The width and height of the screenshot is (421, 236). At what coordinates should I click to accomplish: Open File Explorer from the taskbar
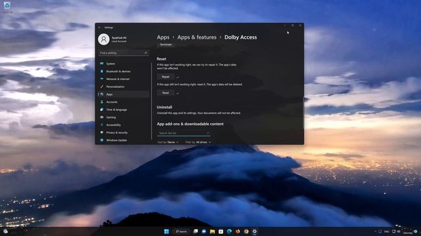point(212,231)
